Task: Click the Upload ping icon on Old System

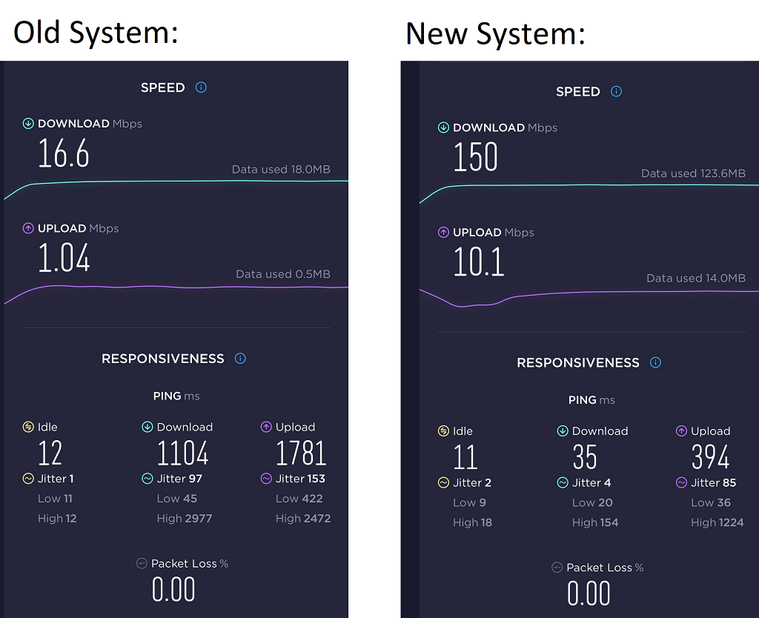Action: click(265, 427)
